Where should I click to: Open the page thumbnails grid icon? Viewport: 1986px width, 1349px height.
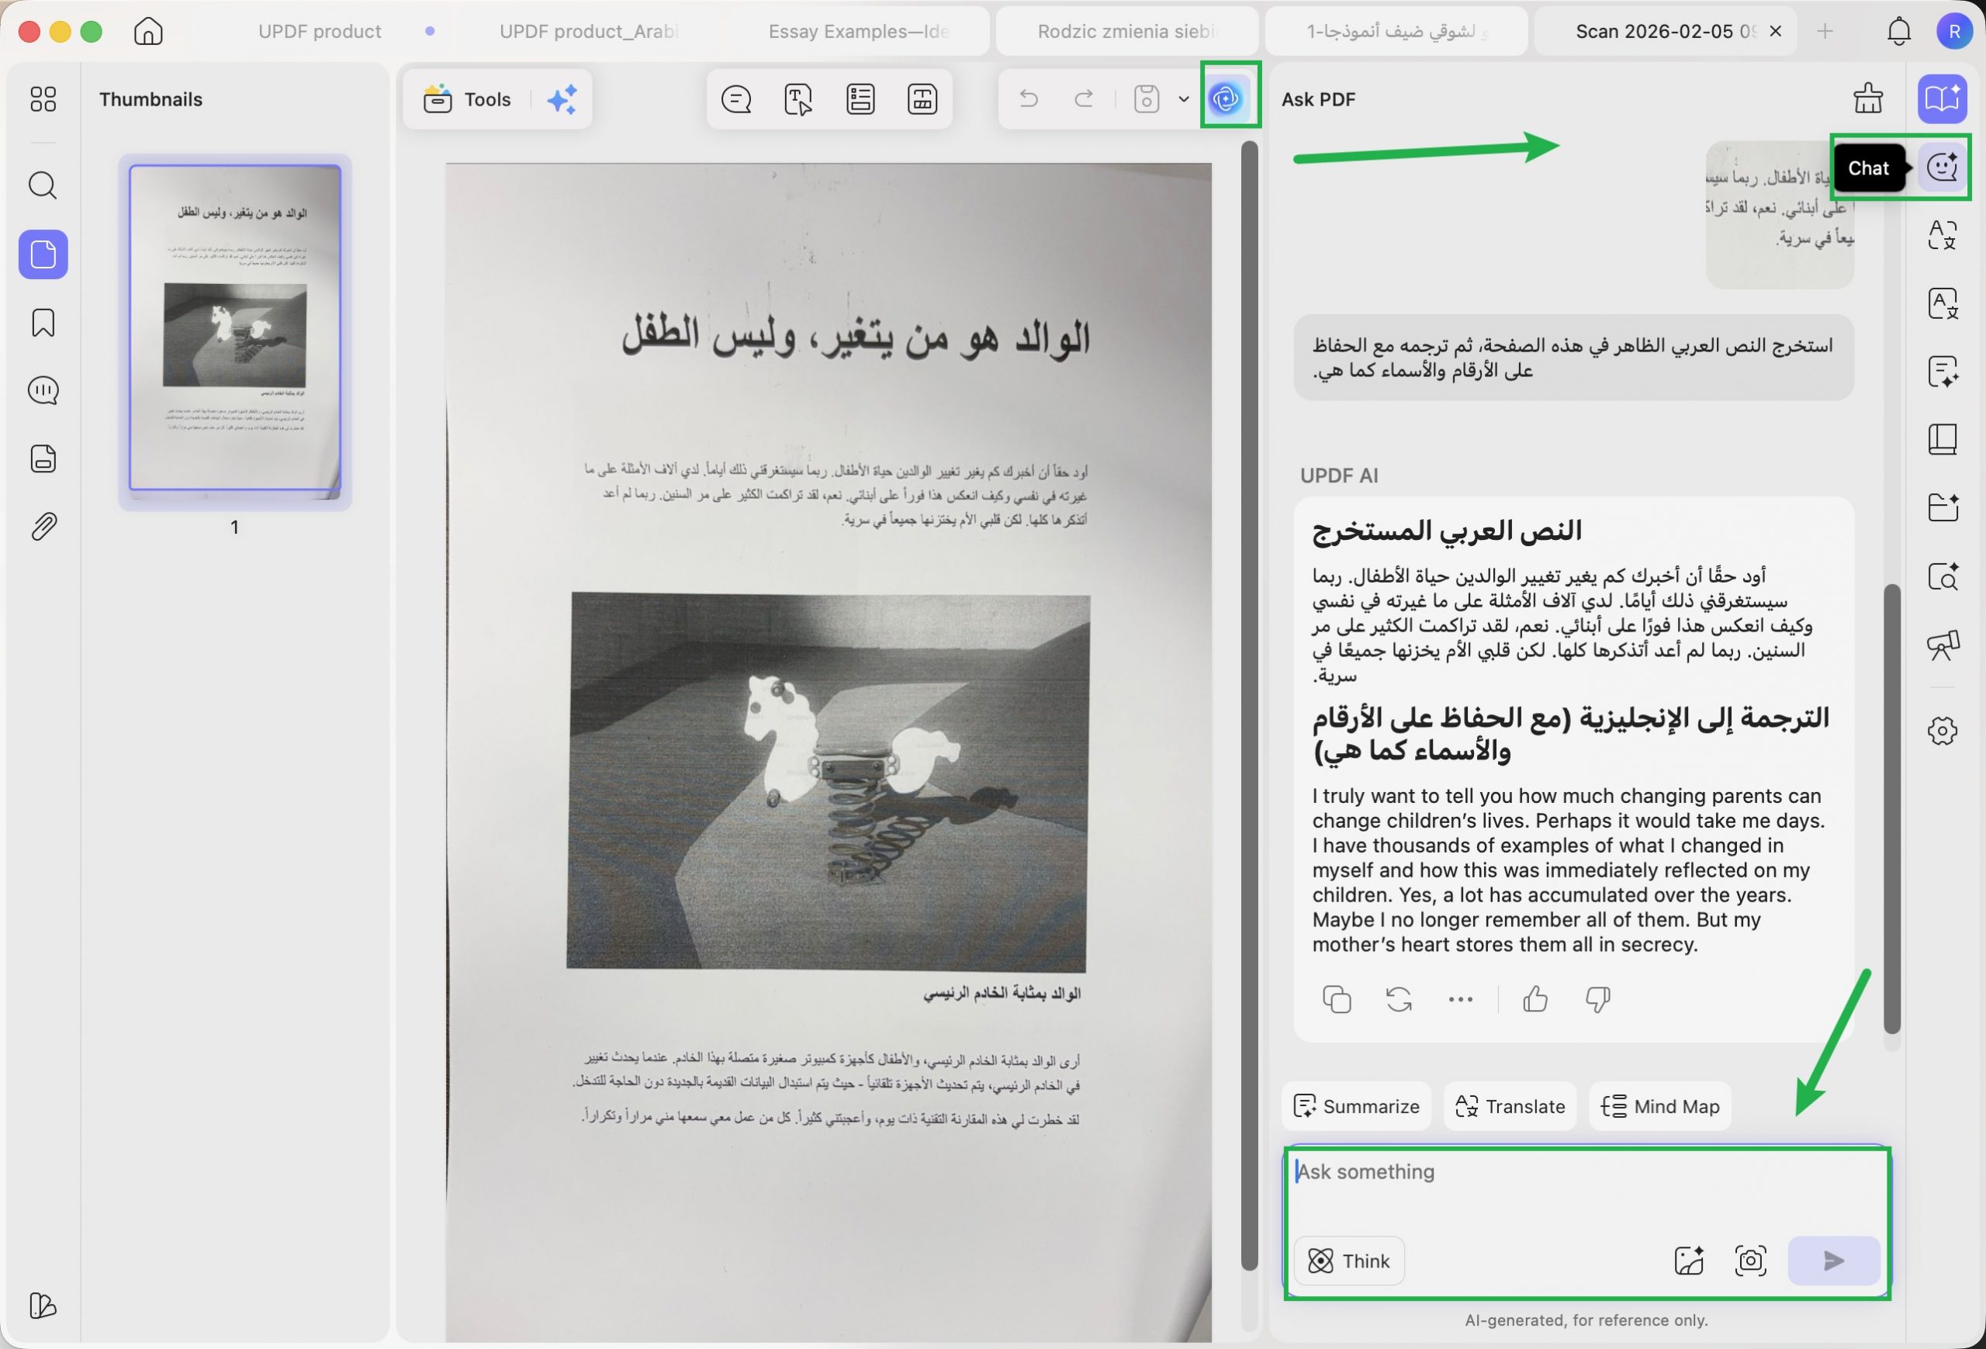[43, 99]
